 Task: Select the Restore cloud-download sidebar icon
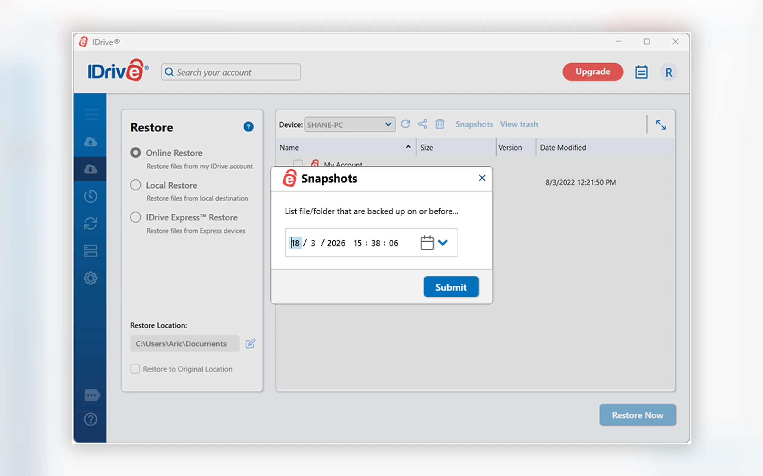coord(91,169)
